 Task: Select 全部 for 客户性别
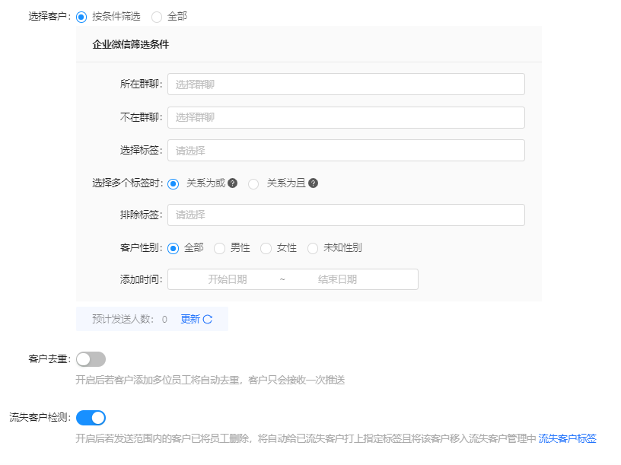[x=173, y=248]
